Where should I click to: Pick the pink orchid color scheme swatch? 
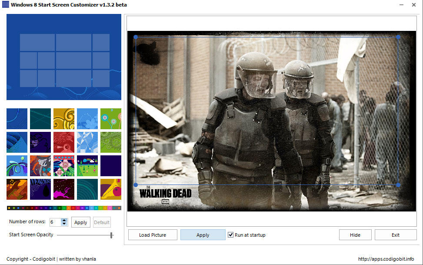click(110, 208)
